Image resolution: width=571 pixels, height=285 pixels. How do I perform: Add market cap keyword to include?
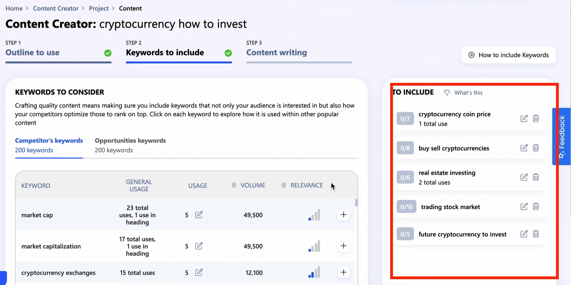[x=343, y=215]
